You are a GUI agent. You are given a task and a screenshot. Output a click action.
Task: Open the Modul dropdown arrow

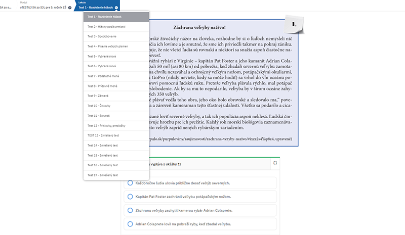point(70,8)
